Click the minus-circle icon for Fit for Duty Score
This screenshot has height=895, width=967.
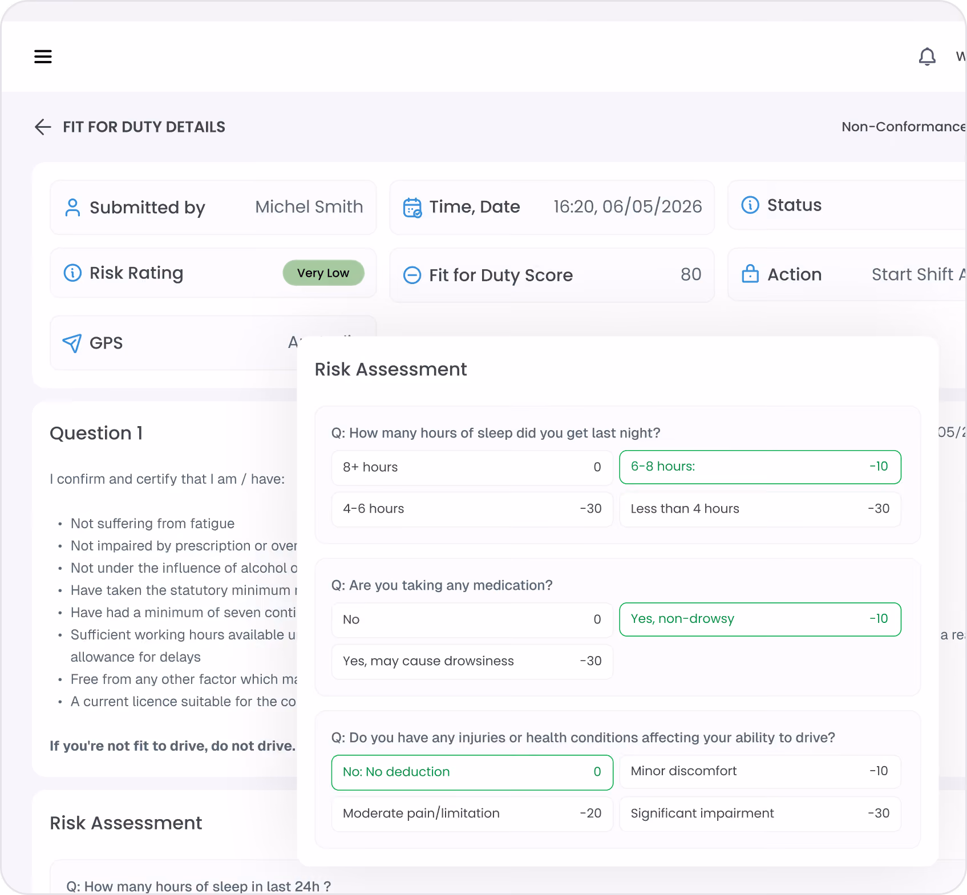pos(412,276)
